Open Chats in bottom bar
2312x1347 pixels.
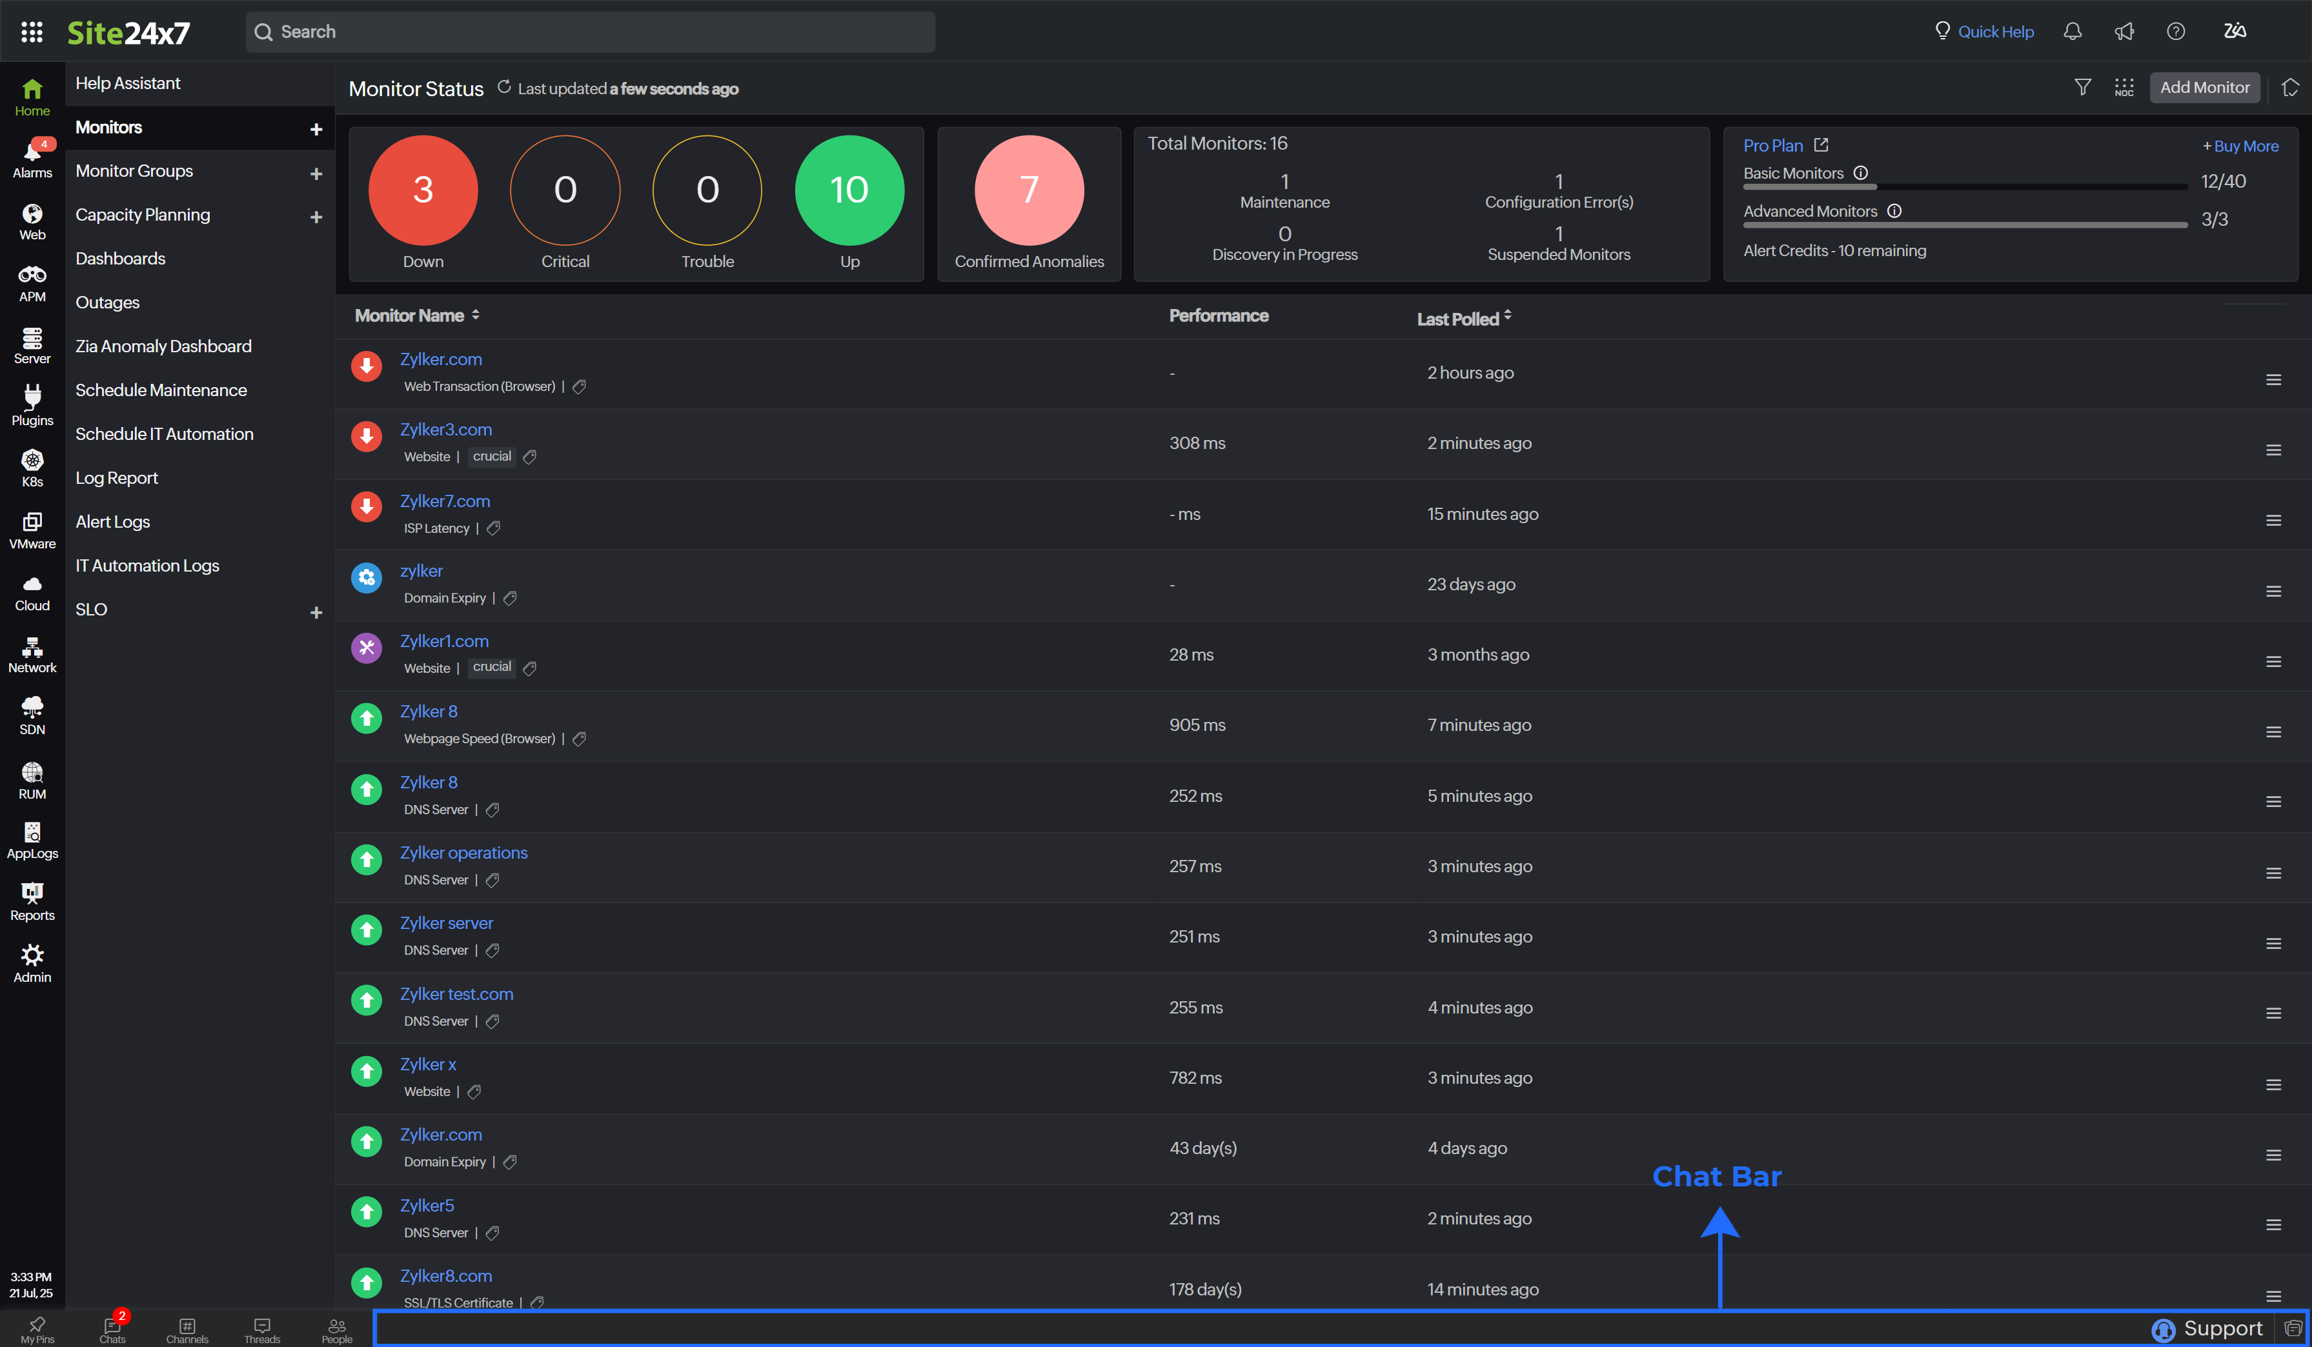[113, 1329]
